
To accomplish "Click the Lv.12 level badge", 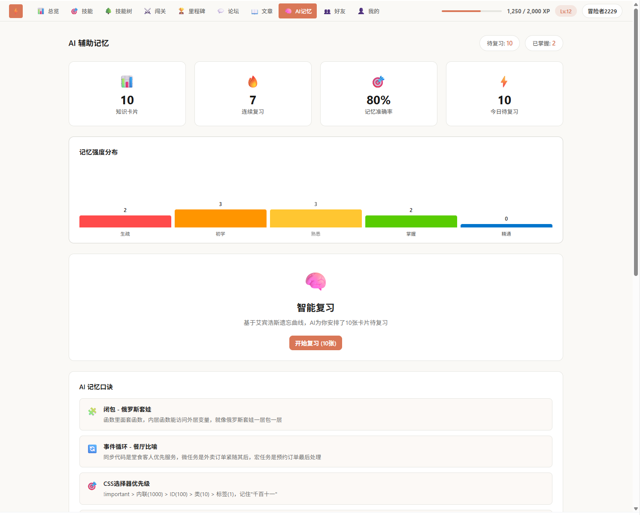I will tap(566, 11).
